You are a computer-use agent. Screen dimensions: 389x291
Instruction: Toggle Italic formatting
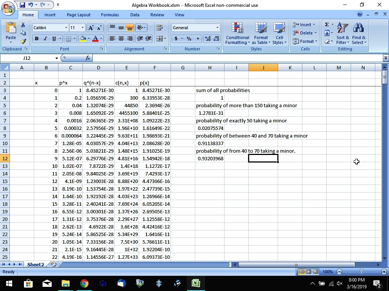[45, 38]
